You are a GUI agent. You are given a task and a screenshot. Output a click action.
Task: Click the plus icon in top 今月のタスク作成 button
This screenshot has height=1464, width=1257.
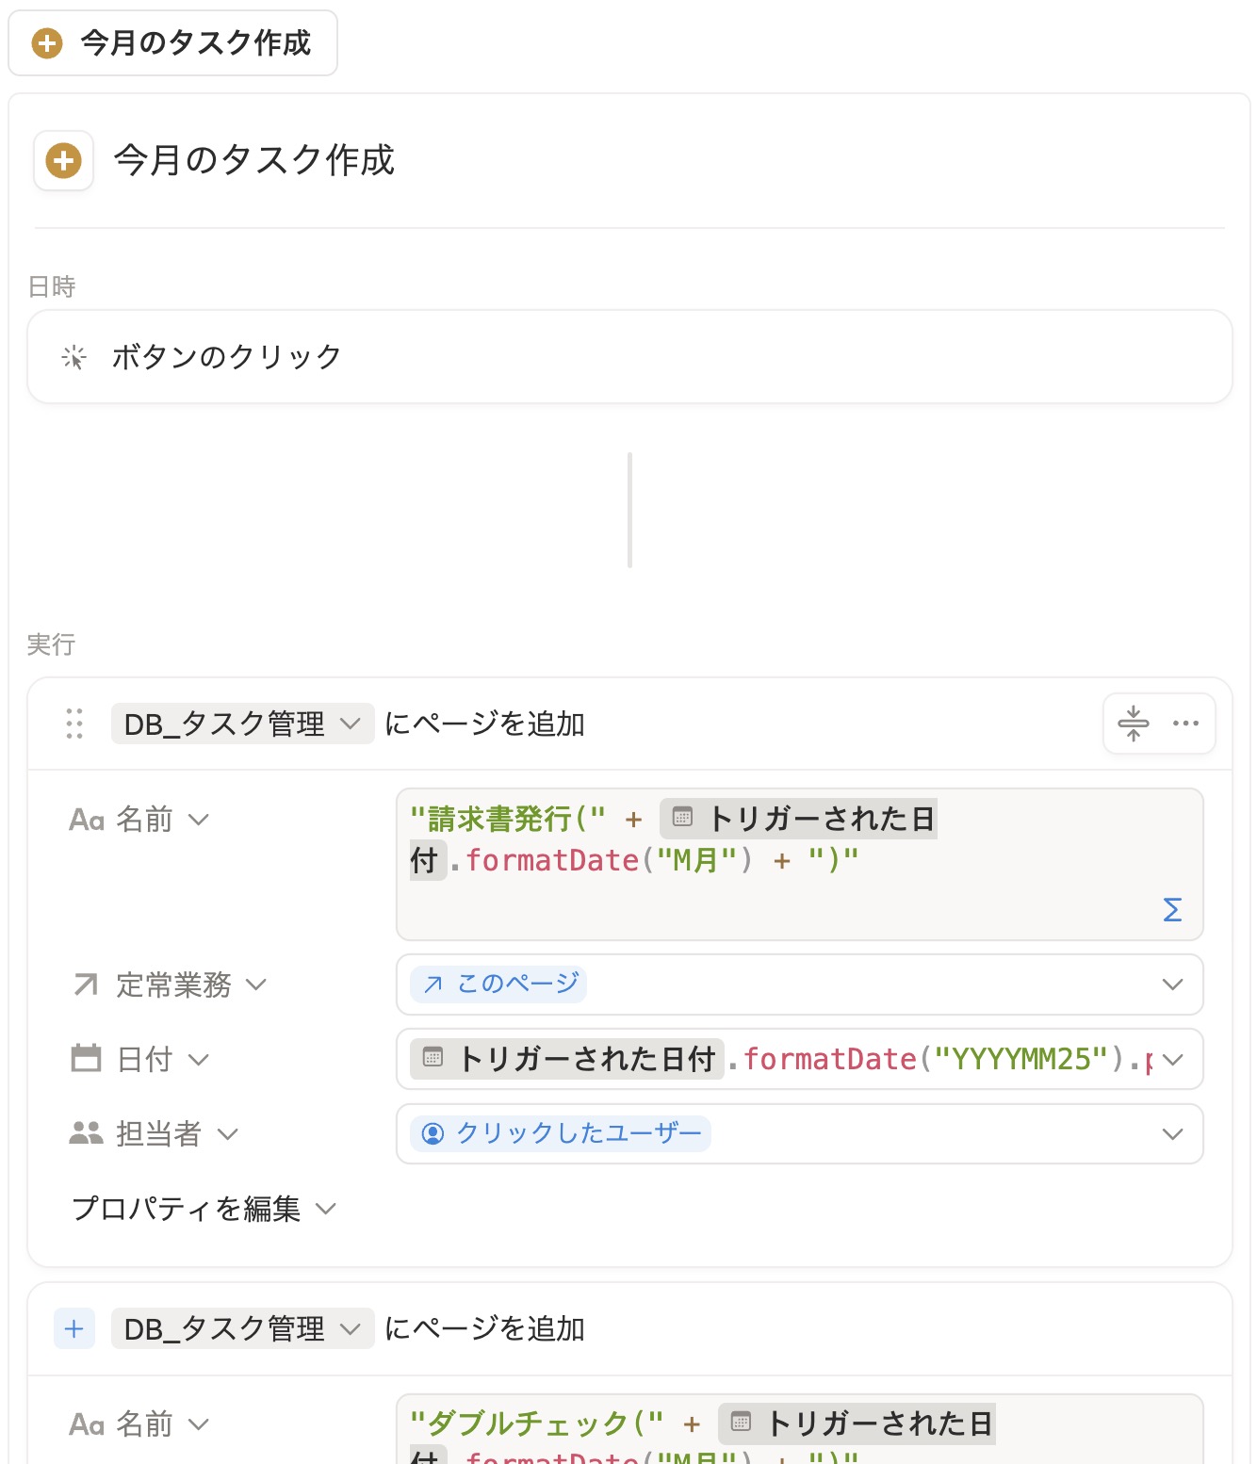click(x=47, y=43)
